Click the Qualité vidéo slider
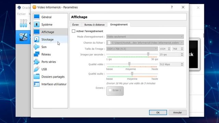 pyautogui.click(x=132, y=64)
